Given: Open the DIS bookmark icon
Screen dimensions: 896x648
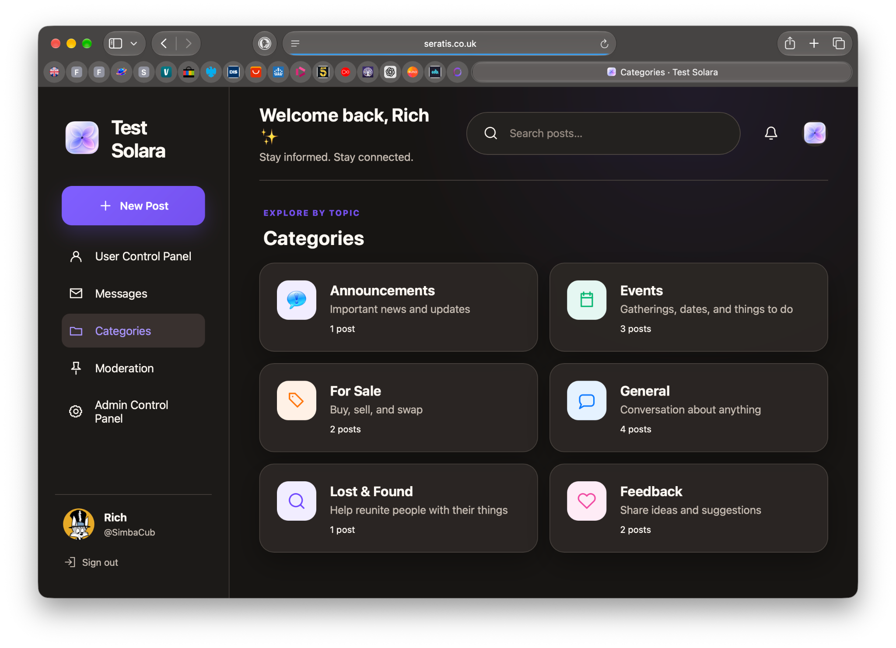Looking at the screenshot, I should [x=234, y=72].
